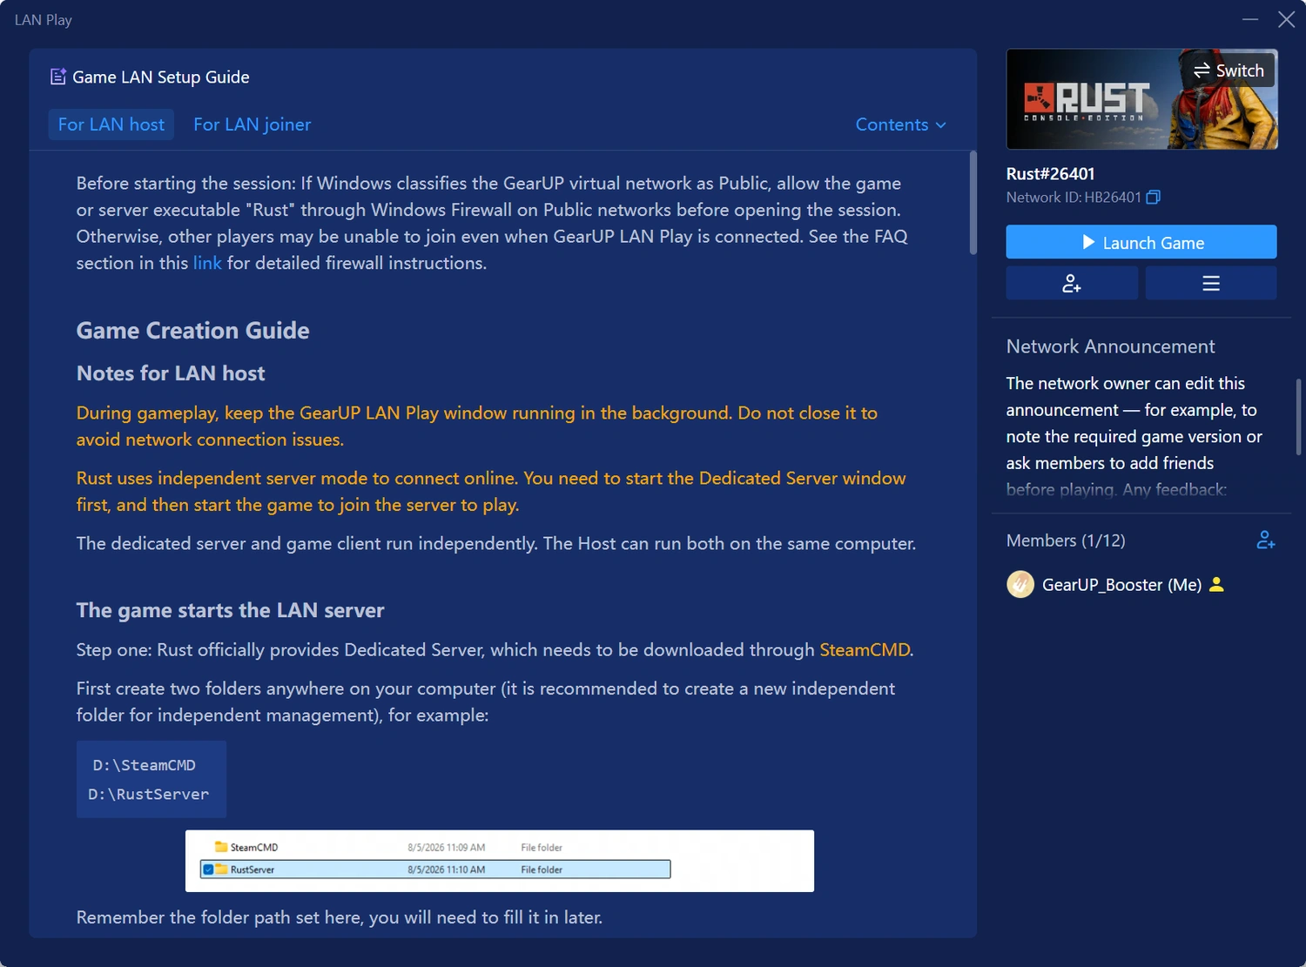1306x967 pixels.
Task: Select the D:\SteamCMD code line
Action: click(145, 765)
